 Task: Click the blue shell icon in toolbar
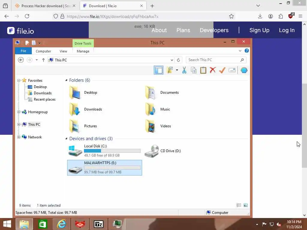(244, 70)
